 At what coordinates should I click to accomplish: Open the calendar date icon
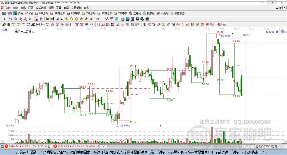pos(123,19)
